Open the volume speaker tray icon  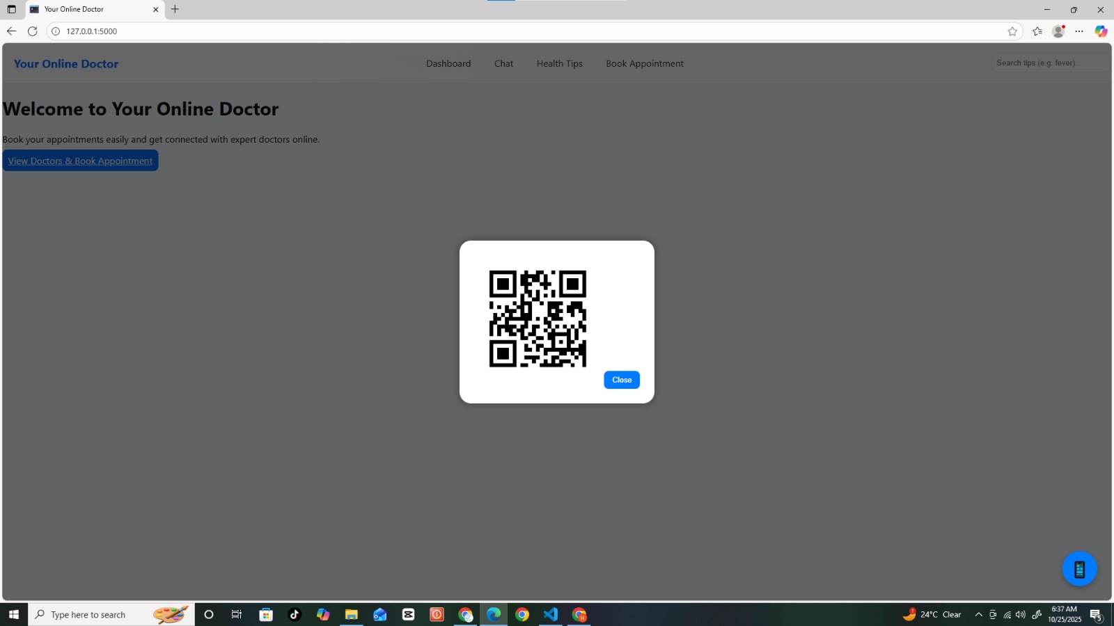click(1021, 614)
